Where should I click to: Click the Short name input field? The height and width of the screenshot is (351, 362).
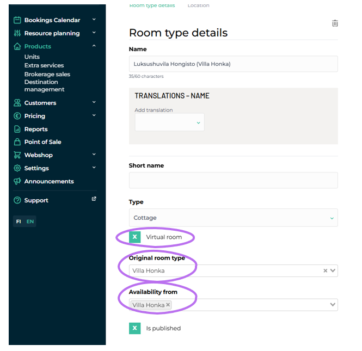coord(233,180)
